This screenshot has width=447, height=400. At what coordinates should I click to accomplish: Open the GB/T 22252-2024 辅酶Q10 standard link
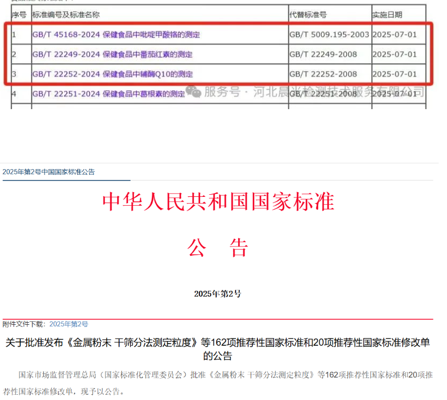pyautogui.click(x=112, y=74)
